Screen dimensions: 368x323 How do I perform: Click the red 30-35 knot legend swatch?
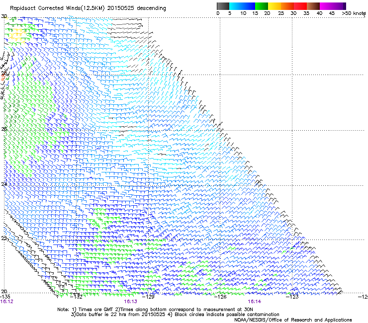point(300,6)
